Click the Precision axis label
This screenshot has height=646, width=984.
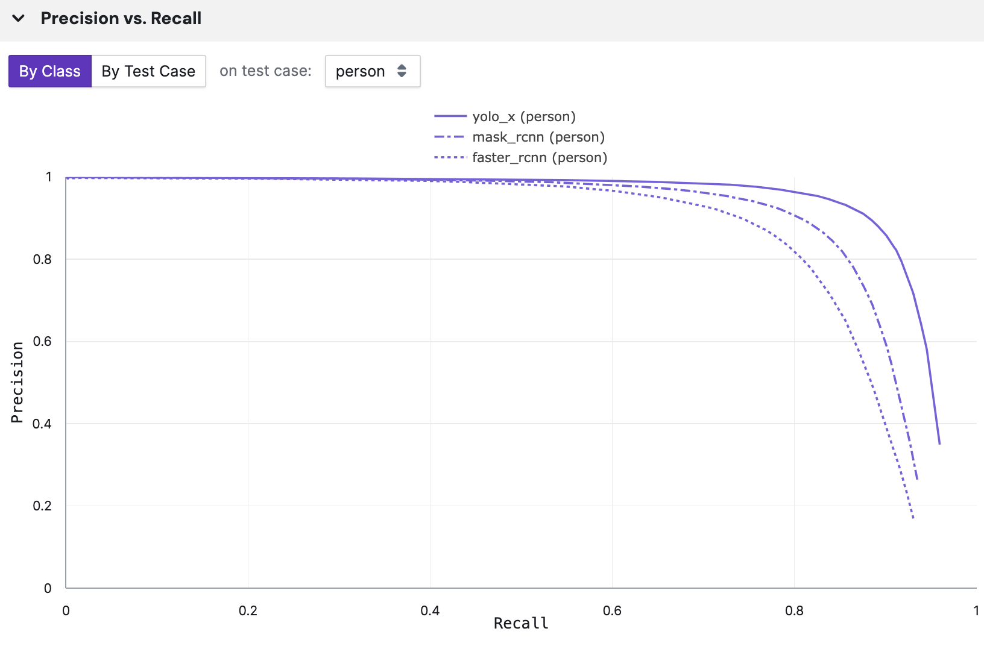[x=17, y=380]
